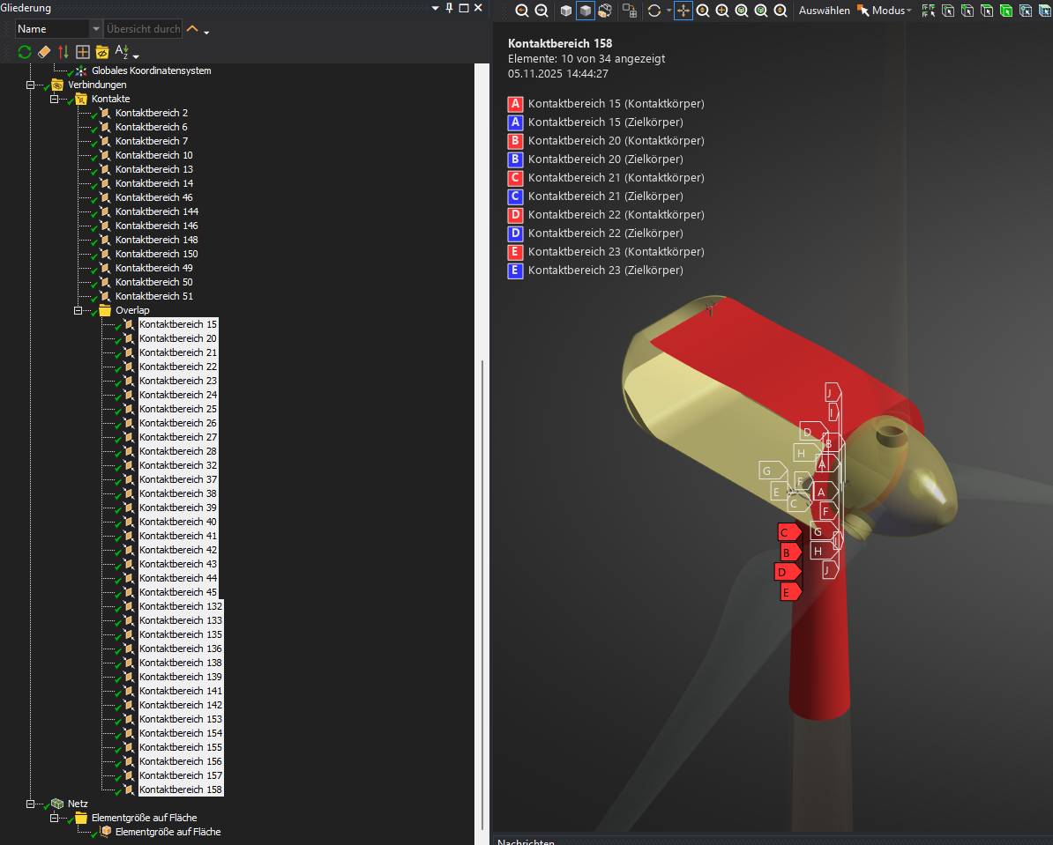Pin the Gliederung panel with pushpin
The width and height of the screenshot is (1053, 845).
point(449,8)
